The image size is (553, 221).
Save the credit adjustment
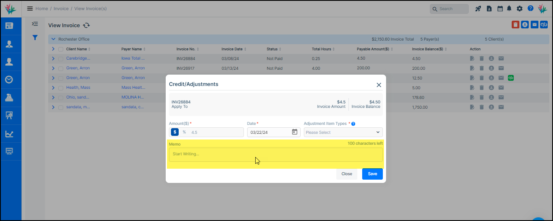(x=372, y=174)
